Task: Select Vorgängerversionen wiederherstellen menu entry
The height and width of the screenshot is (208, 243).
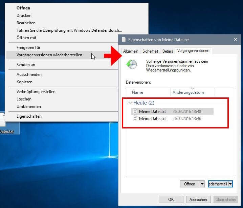Action: click(x=62, y=55)
